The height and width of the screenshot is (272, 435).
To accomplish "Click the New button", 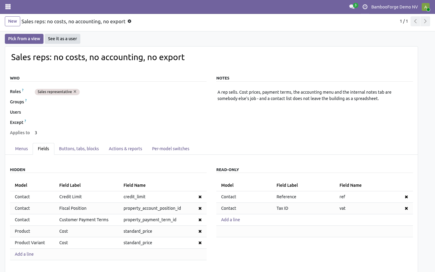I will click(12, 21).
